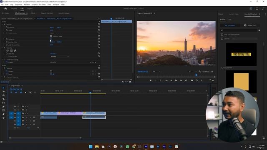Click the timeline horizontal zoom scrollbar
Image resolution: width=267 pixels, height=150 pixels.
pos(45,138)
